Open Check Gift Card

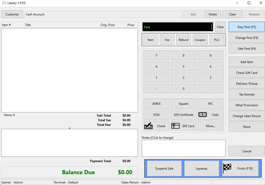247,73
